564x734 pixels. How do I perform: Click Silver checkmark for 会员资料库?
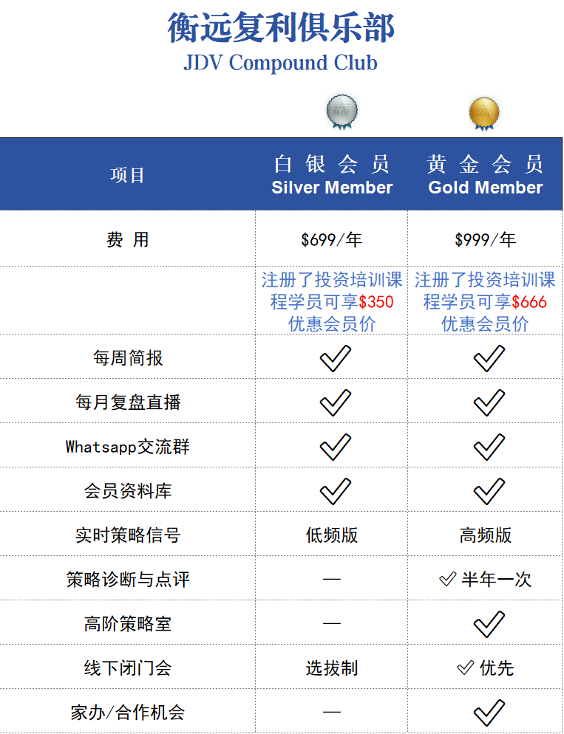pos(335,491)
